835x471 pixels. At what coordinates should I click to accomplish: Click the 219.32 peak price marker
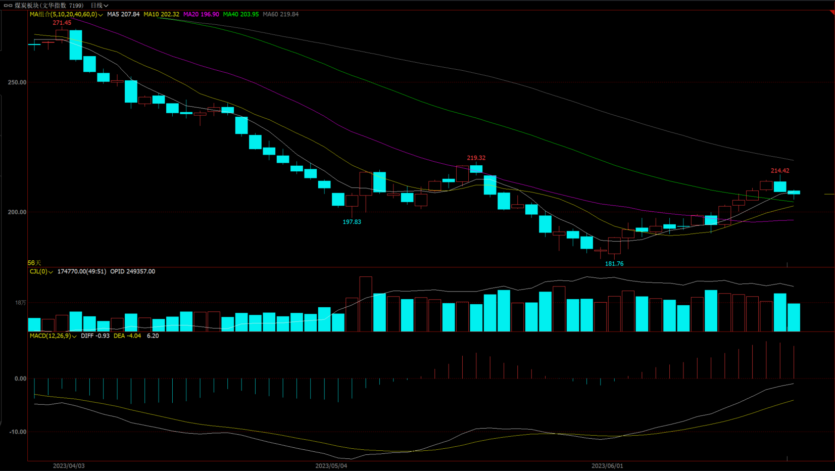click(476, 158)
